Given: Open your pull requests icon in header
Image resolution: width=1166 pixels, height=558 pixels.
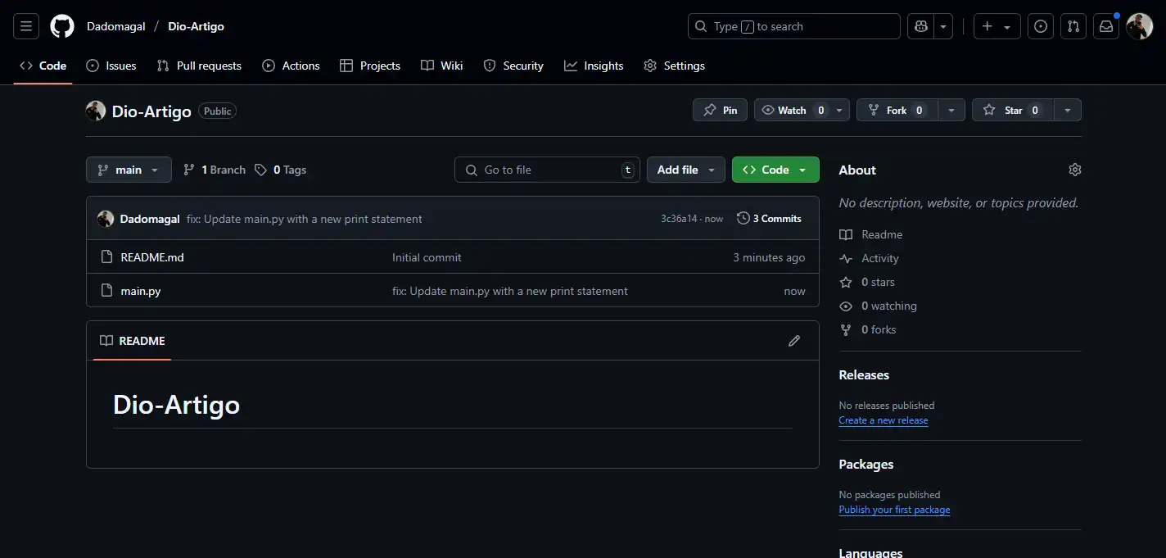Looking at the screenshot, I should (x=1073, y=26).
